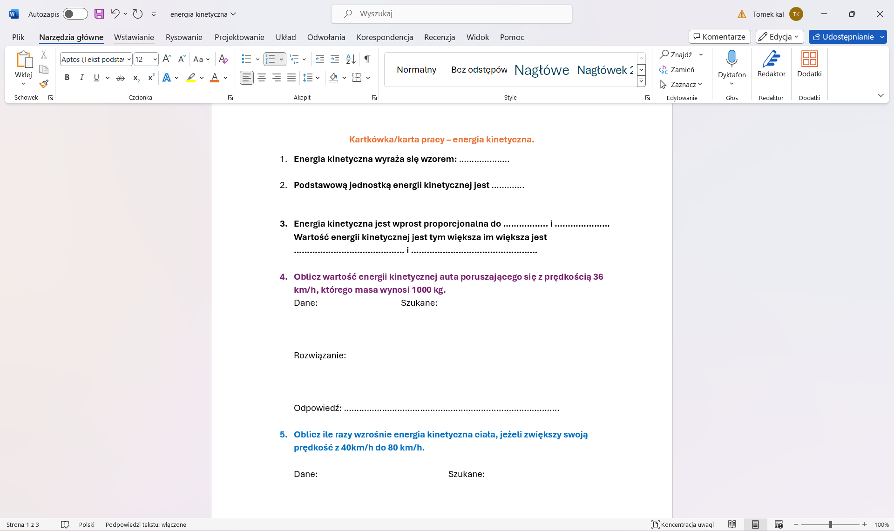The height and width of the screenshot is (531, 894).
Task: Click the Save diskette icon
Action: click(x=99, y=14)
